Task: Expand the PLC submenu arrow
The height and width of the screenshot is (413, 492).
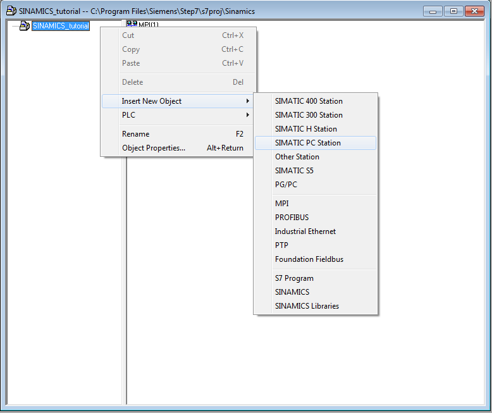Action: point(247,115)
